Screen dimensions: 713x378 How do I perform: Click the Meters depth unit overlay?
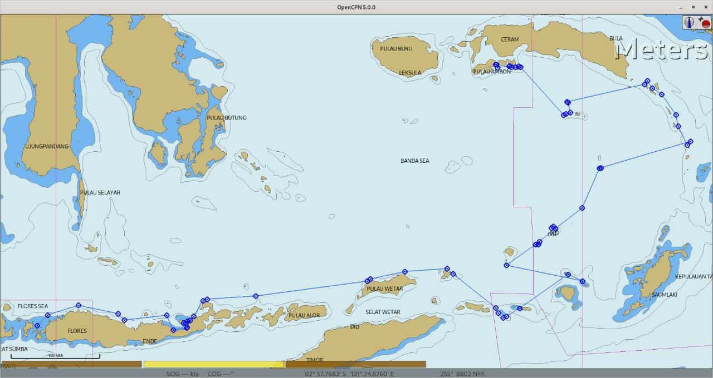tap(661, 49)
